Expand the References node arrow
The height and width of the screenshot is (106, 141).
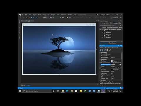click(102, 32)
